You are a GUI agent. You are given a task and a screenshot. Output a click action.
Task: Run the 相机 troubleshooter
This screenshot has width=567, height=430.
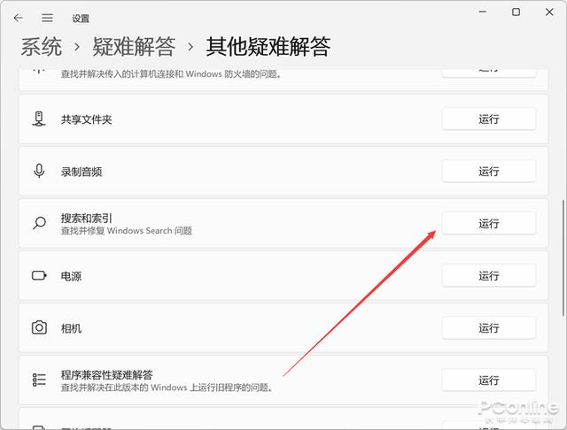tap(488, 328)
